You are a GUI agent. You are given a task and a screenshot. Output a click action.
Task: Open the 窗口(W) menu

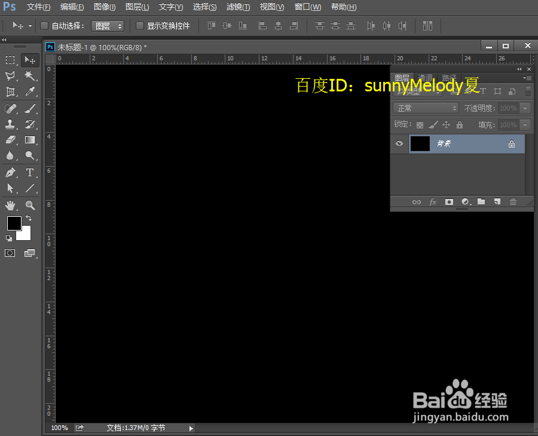point(308,7)
